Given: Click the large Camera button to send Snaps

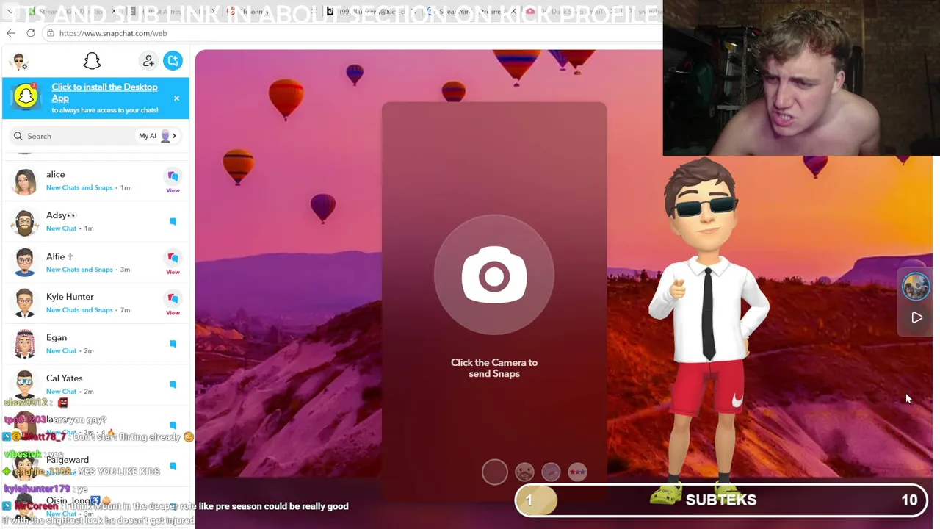Looking at the screenshot, I should (494, 276).
